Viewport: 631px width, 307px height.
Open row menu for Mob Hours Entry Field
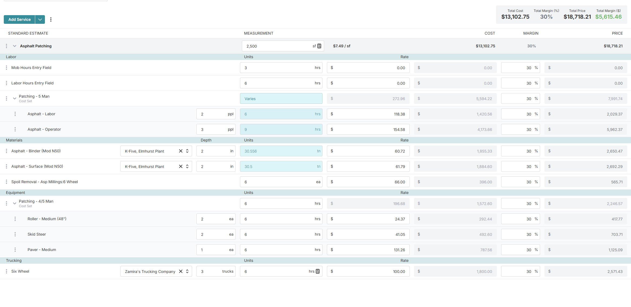tap(6, 68)
